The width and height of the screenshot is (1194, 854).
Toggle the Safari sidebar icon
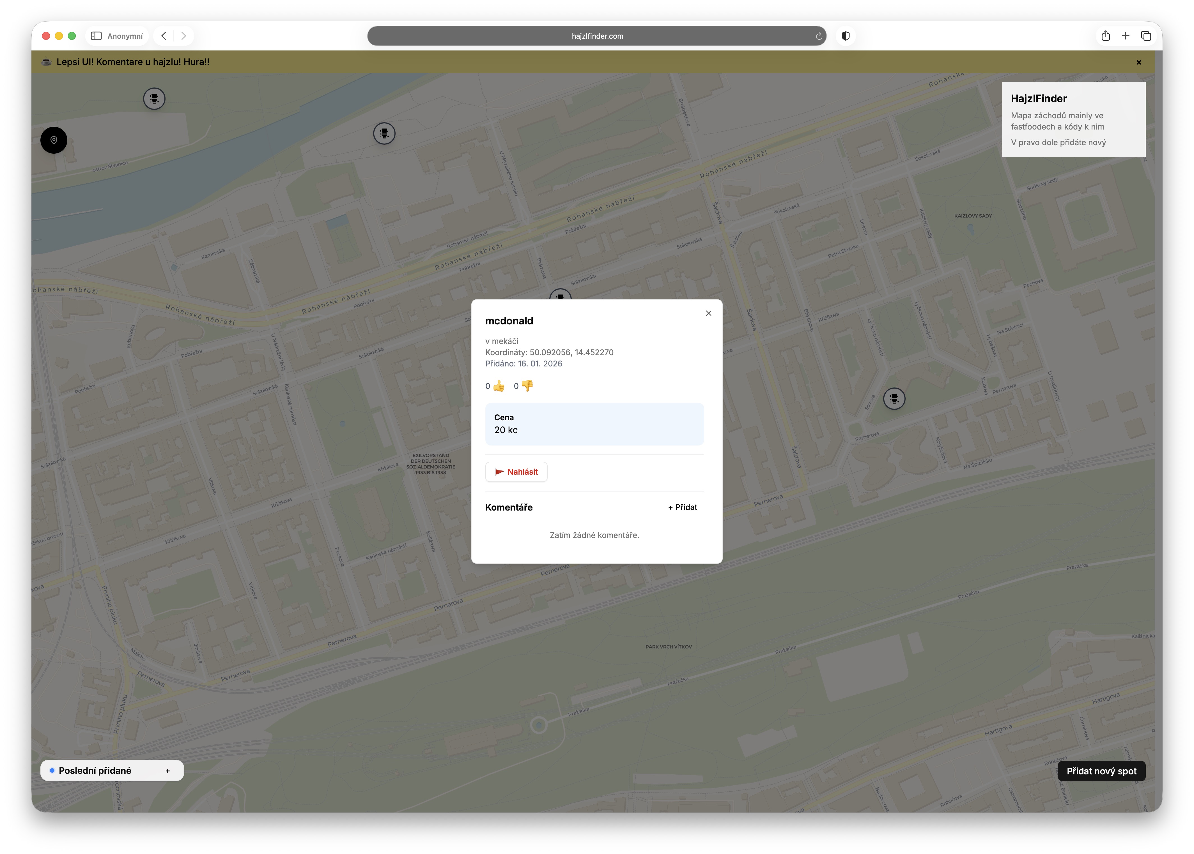coord(96,36)
